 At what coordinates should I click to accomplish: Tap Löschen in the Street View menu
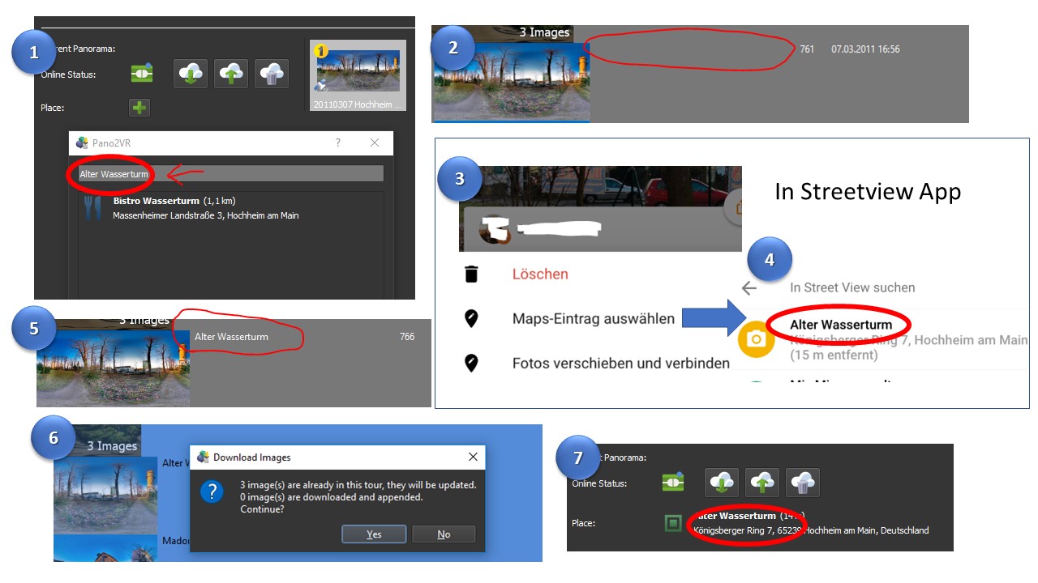(x=540, y=274)
